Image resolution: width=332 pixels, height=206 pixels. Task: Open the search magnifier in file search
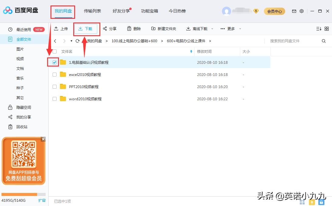click(324, 41)
